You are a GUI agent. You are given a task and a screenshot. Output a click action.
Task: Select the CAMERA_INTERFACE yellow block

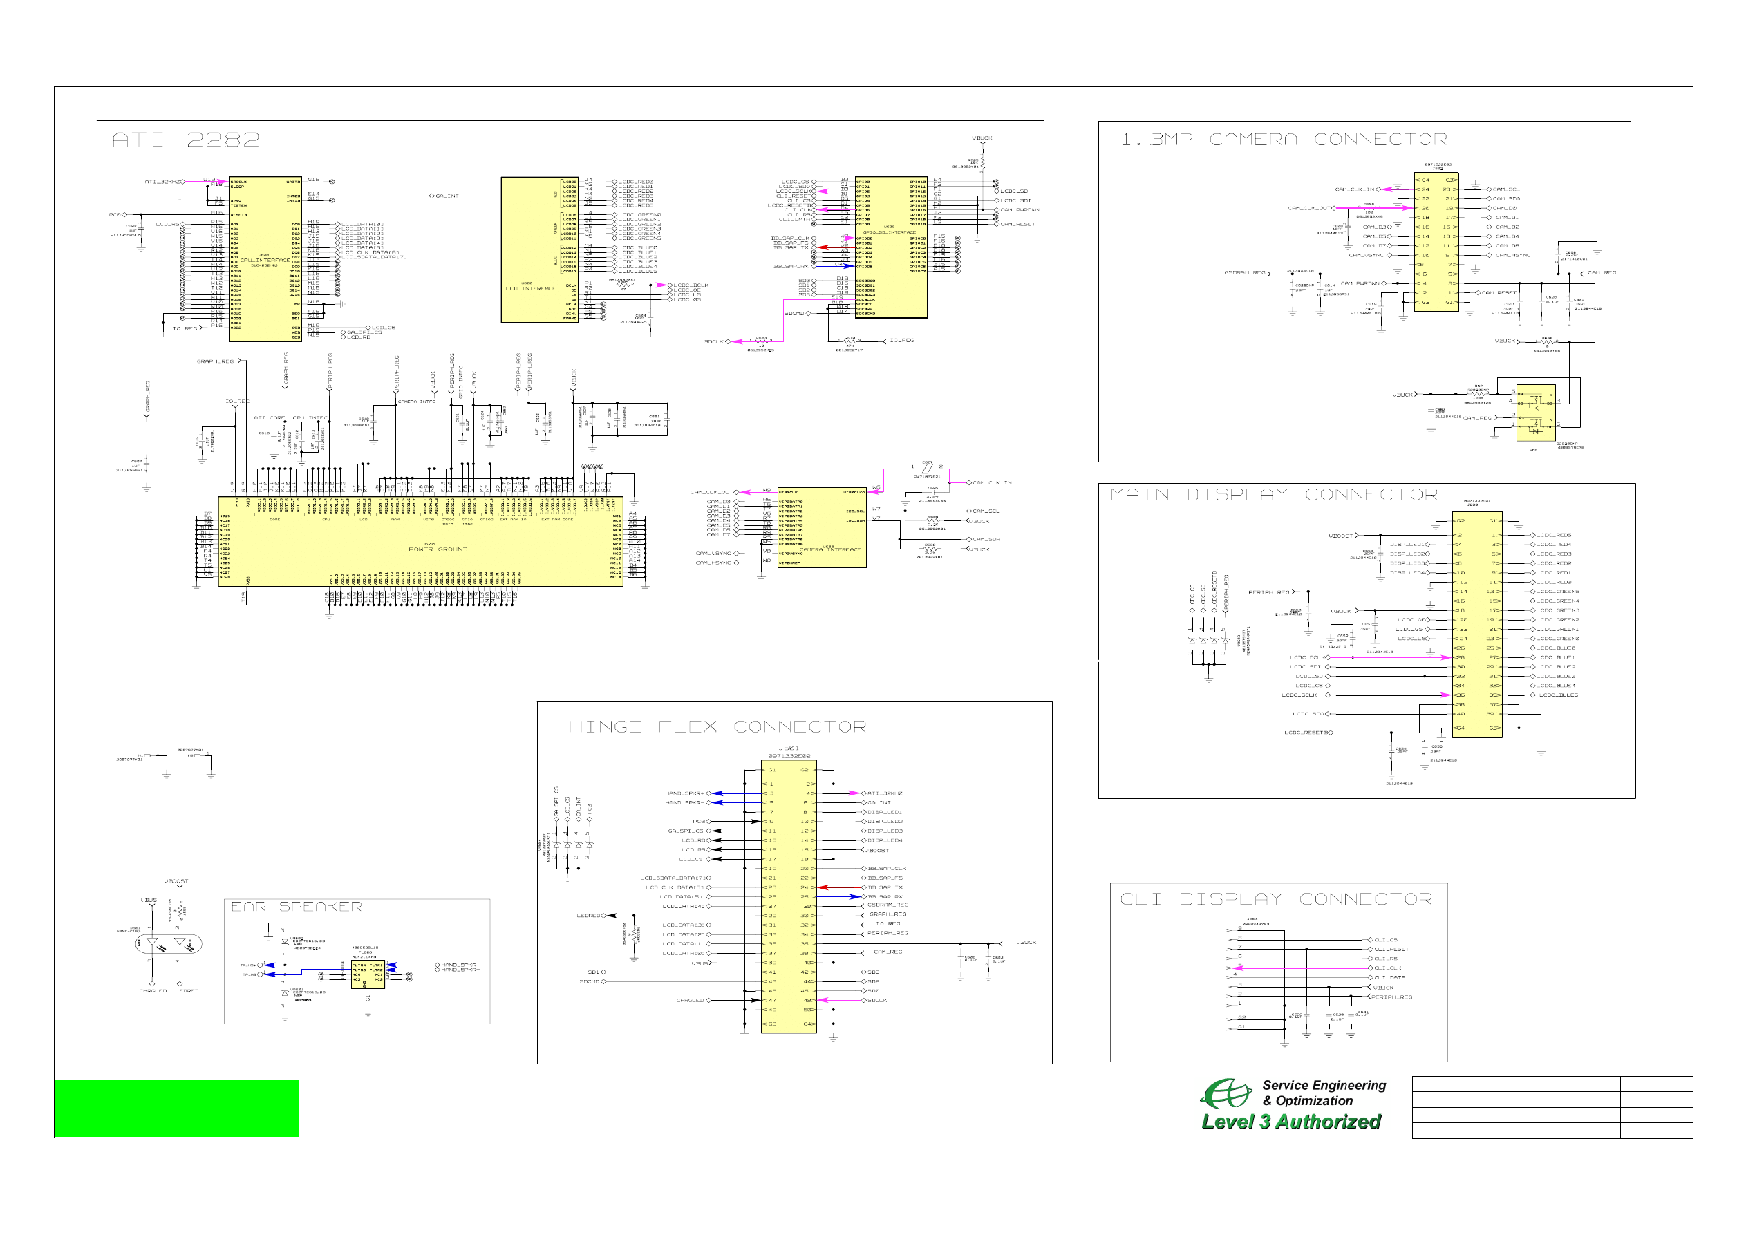coord(821,528)
